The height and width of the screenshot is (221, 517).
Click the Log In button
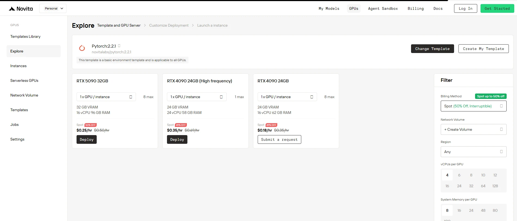466,8
